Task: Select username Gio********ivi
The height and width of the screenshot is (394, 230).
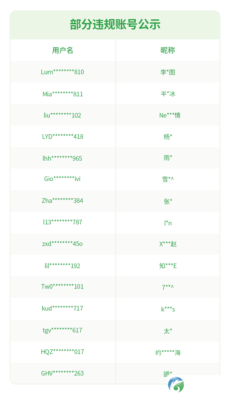Action: 63,179
